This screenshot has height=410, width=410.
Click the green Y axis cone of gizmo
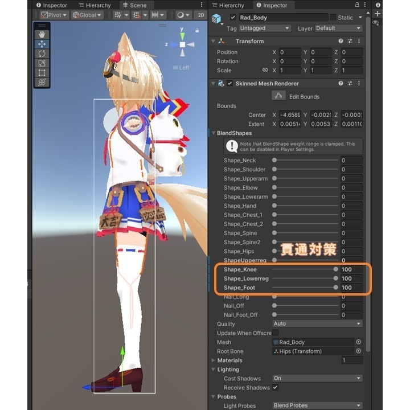click(182, 36)
